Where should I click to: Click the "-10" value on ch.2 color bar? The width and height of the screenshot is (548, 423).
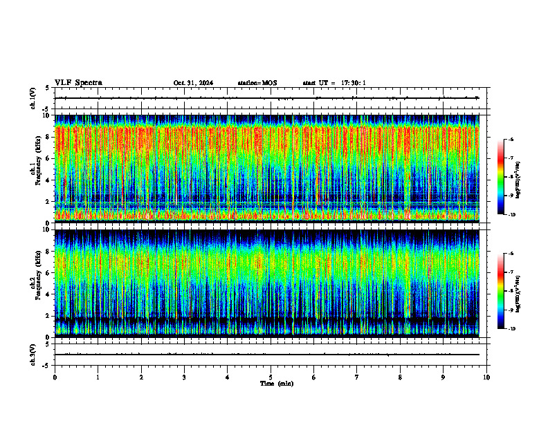(511, 328)
